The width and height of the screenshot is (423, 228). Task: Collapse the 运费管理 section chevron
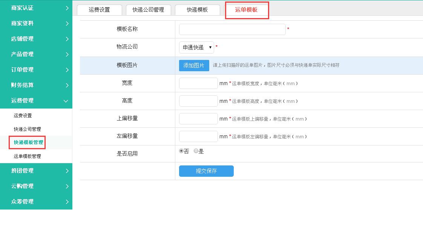pos(66,101)
